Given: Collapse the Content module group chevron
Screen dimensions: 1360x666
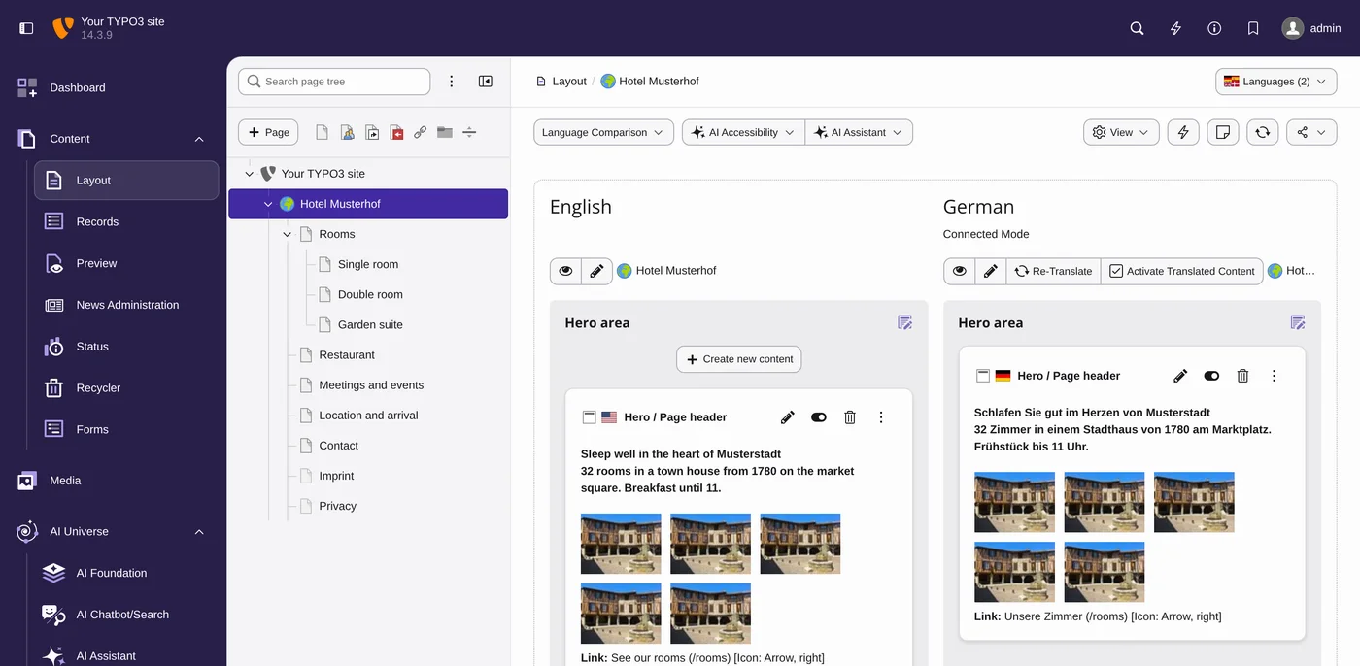Looking at the screenshot, I should tap(199, 139).
